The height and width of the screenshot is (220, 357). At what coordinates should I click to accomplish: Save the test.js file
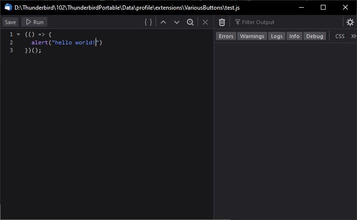tap(11, 22)
